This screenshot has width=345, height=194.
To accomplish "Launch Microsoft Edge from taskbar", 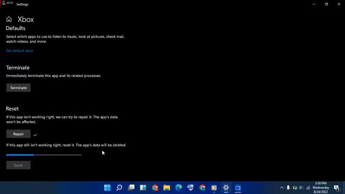I will click(178, 188).
